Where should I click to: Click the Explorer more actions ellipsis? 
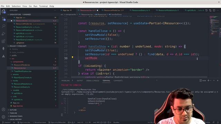click(55, 10)
